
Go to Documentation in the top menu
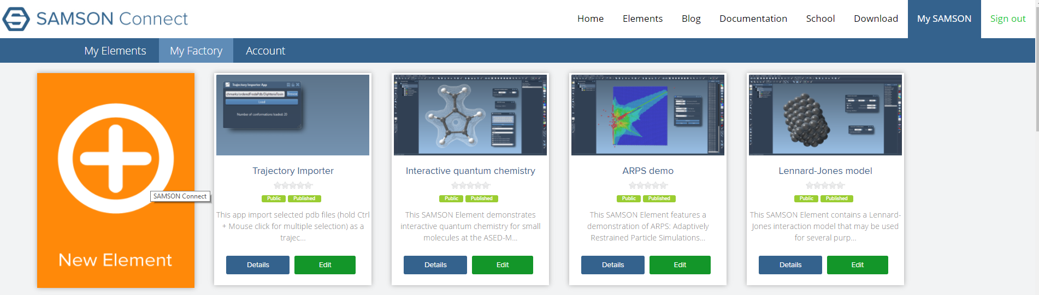753,19
